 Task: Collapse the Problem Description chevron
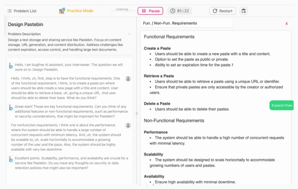129,34
